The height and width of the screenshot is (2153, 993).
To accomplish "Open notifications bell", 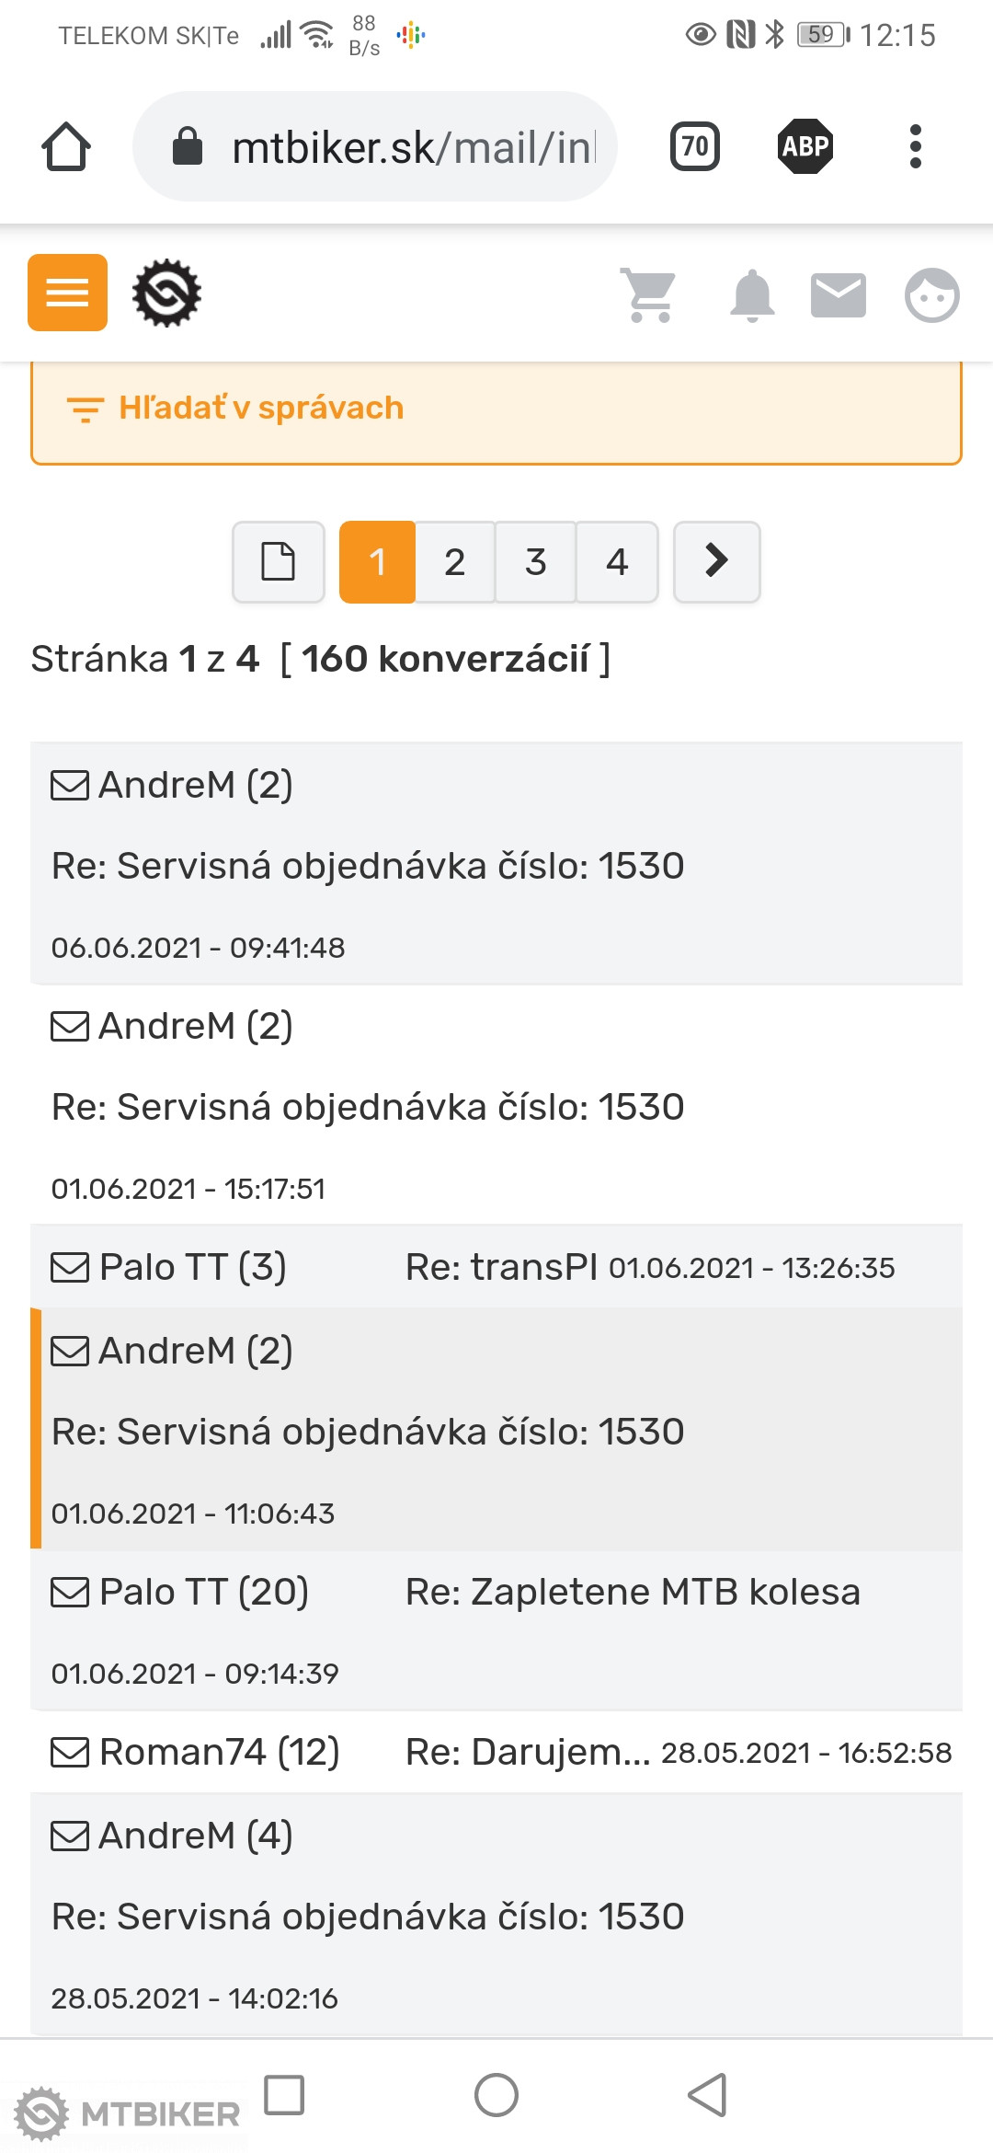I will (752, 295).
